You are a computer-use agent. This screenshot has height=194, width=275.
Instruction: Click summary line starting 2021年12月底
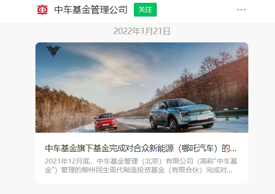[x=141, y=161]
